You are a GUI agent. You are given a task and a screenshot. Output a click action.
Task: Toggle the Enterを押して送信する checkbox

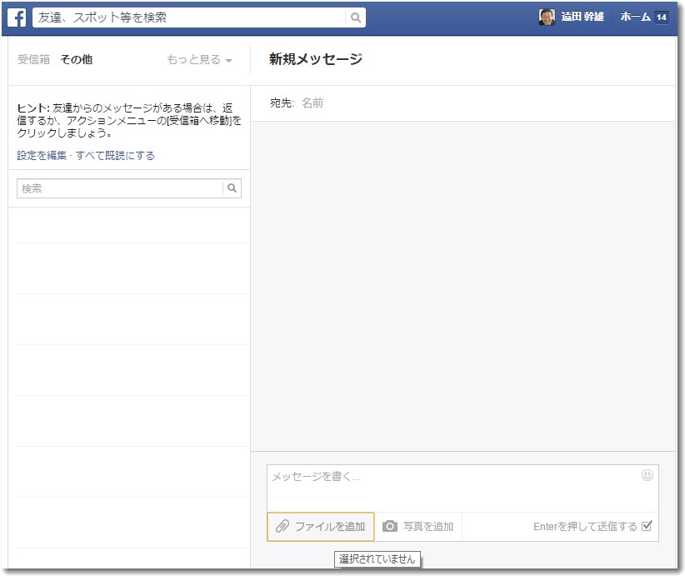coord(647,526)
